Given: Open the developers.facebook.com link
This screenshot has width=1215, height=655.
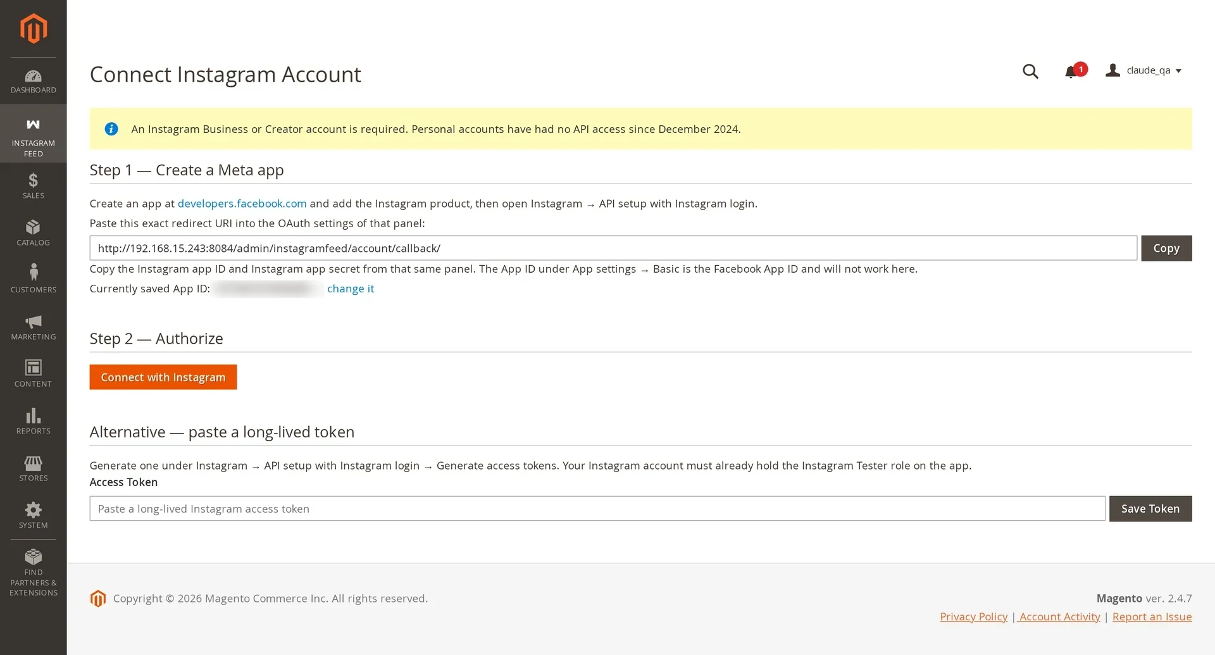Looking at the screenshot, I should click(242, 203).
